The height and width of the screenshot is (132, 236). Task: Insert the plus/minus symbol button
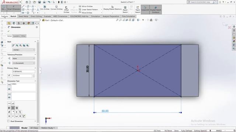click(17, 112)
